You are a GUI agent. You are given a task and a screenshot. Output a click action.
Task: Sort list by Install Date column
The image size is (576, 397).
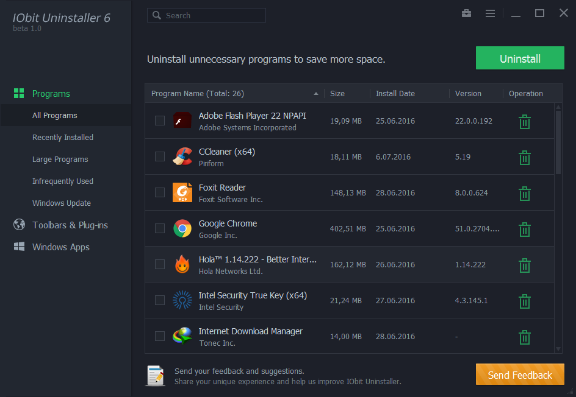395,94
